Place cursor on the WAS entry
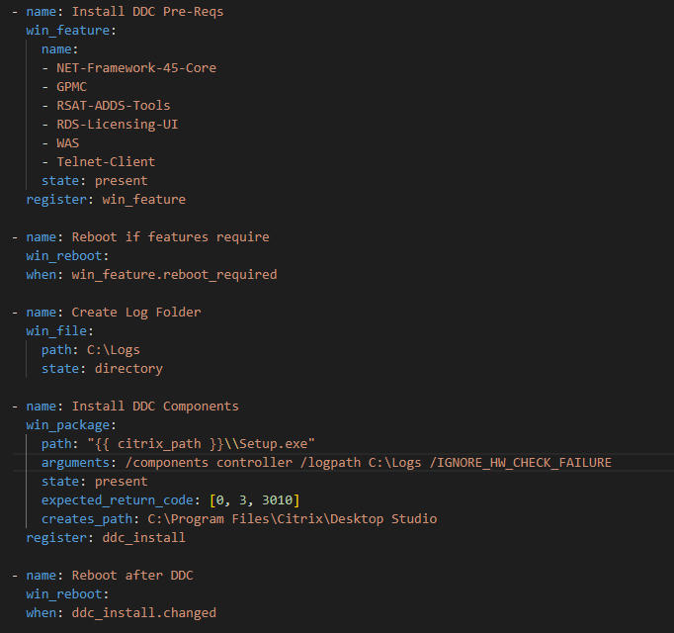Screen dimensions: 674x633 click(68, 143)
